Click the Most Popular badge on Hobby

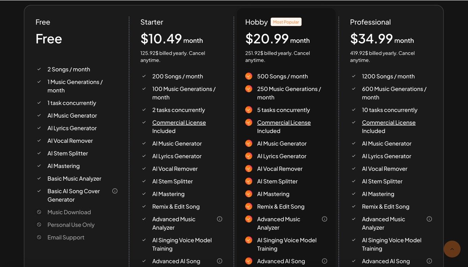(x=286, y=22)
